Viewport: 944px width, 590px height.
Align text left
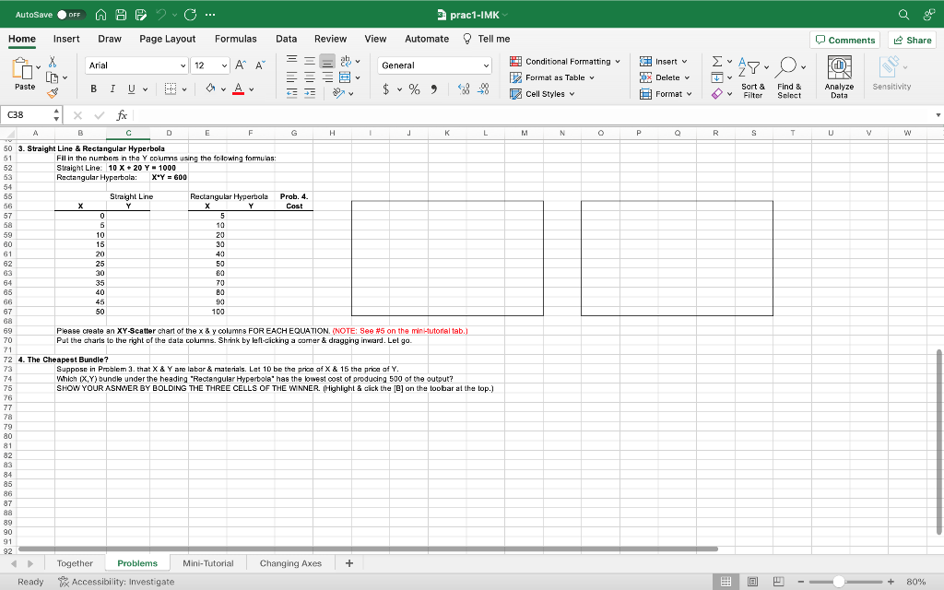(x=291, y=77)
